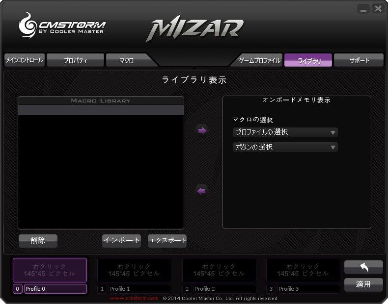
Task: Click the Macro Library header
Action: (101, 101)
